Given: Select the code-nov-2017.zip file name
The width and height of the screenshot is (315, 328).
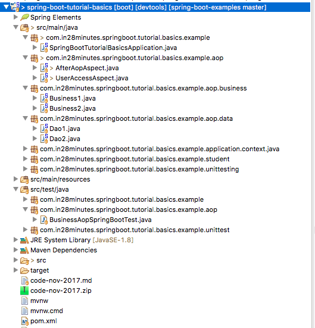Looking at the screenshot, I should point(61,290).
